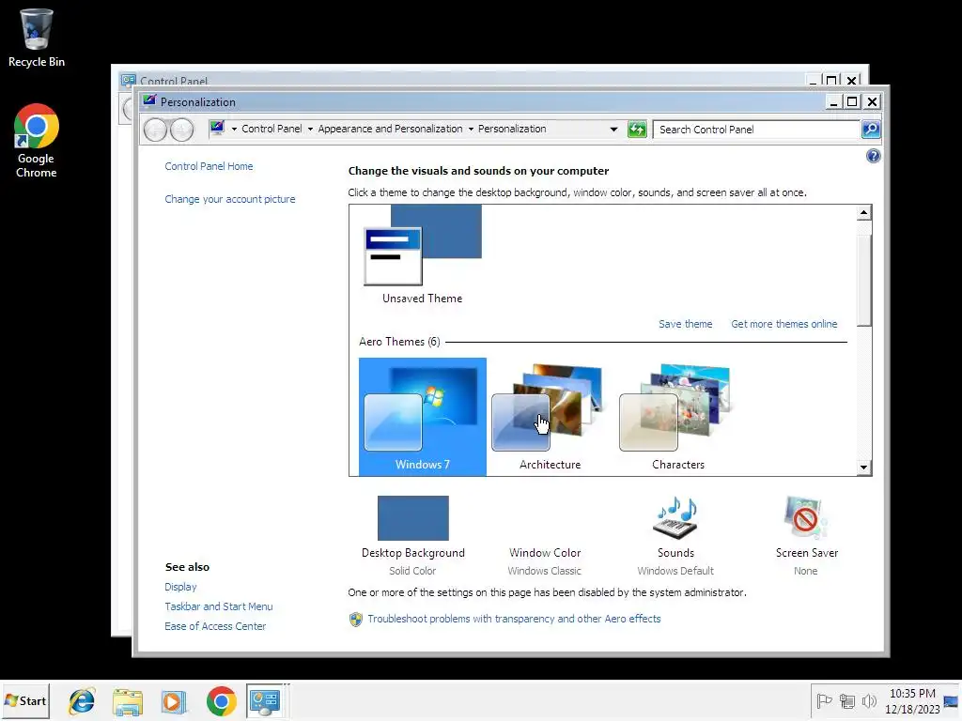Open the Screen Saver settings icon

(x=805, y=518)
